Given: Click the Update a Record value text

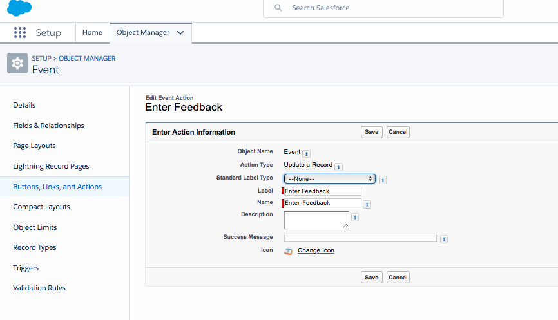Looking at the screenshot, I should [308, 165].
